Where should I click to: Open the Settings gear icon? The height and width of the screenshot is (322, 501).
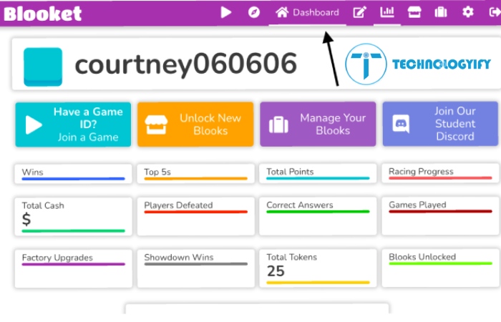tap(468, 12)
